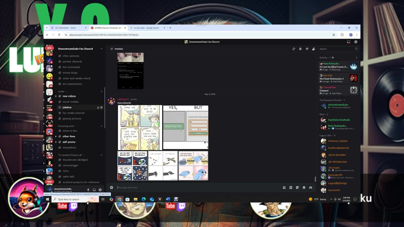
Task: Open FastDetectiveKudo member profile
Action: pos(339,120)
